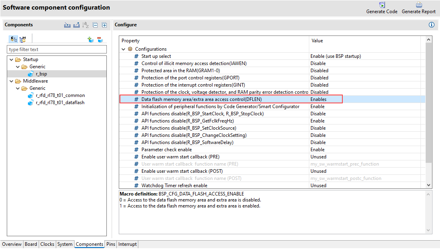Click the Import component settings icon
This screenshot has height=249, width=440.
[67, 25]
